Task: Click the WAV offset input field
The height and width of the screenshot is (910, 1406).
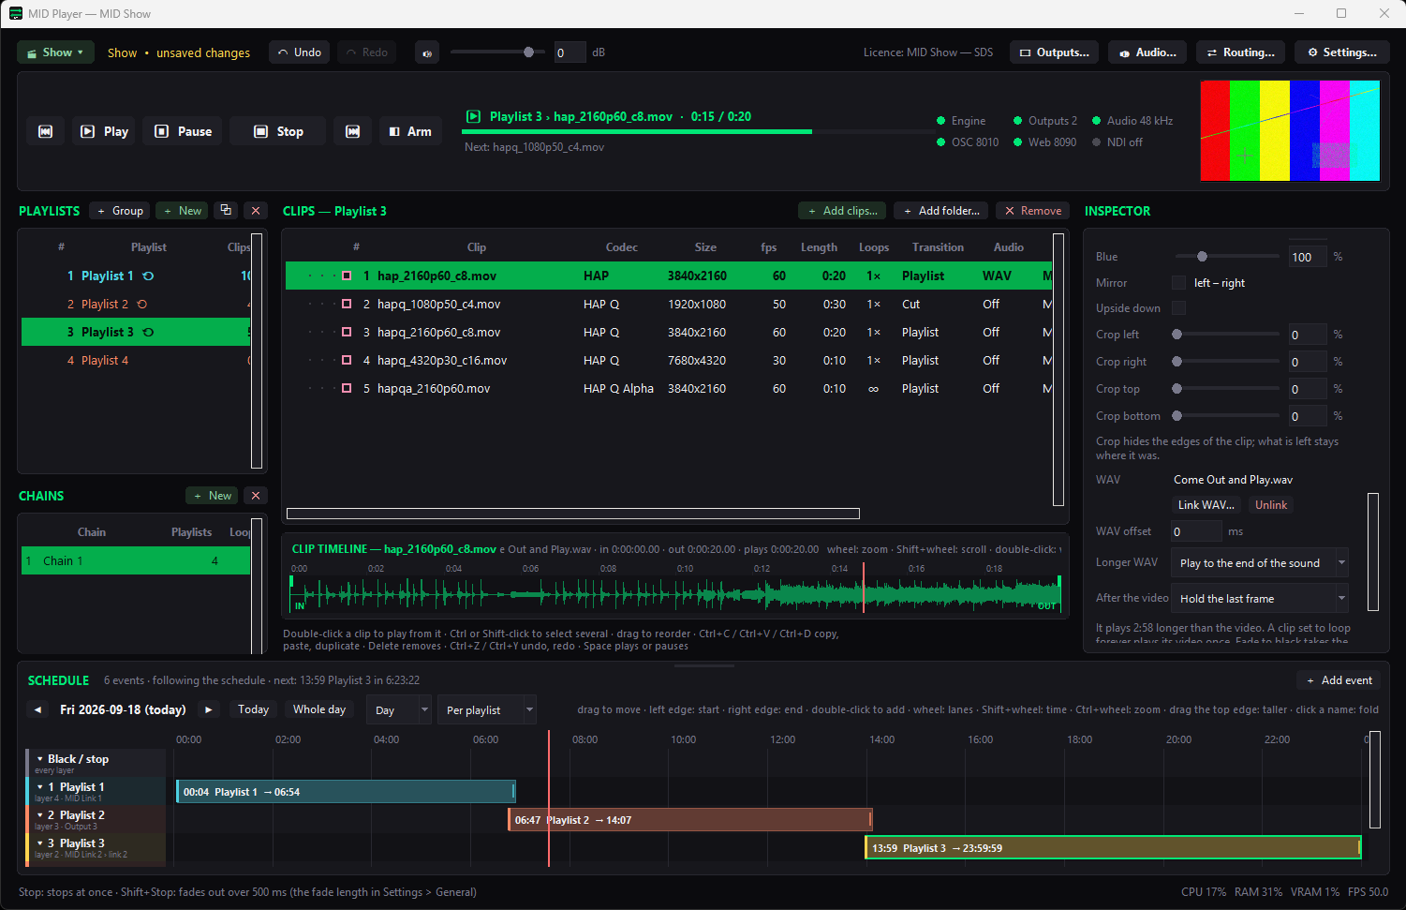Action: click(1196, 531)
